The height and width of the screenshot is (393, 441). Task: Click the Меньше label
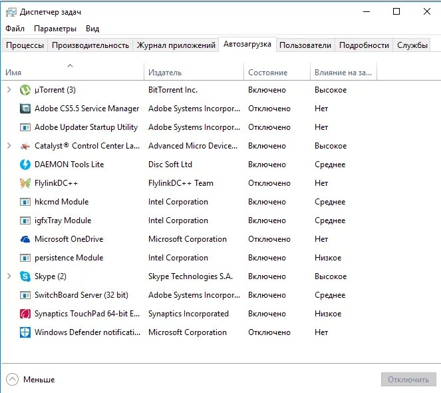coord(39,380)
